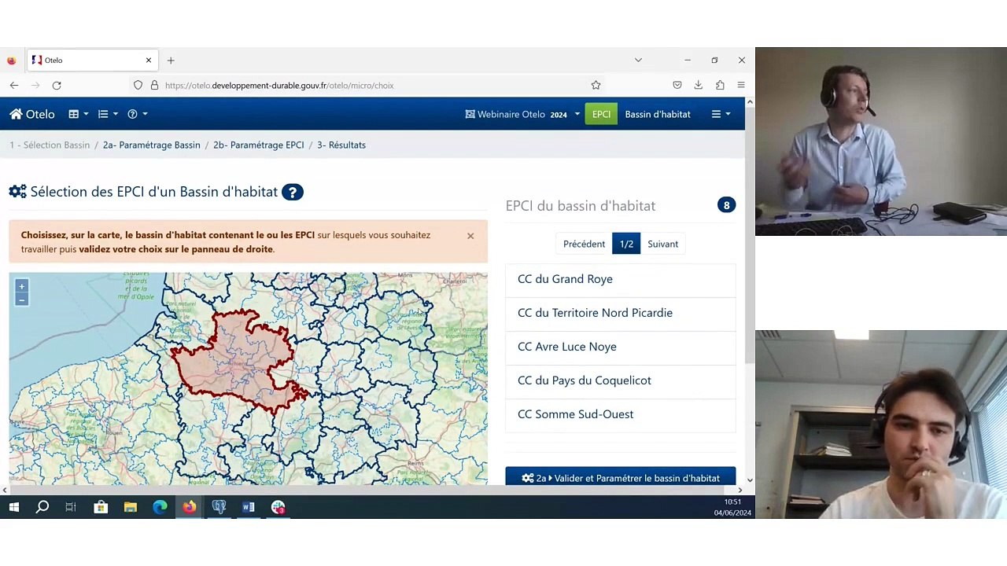Screen dimensions: 1007x566
Task: Select the Otelo browser tab
Action: tap(91, 60)
